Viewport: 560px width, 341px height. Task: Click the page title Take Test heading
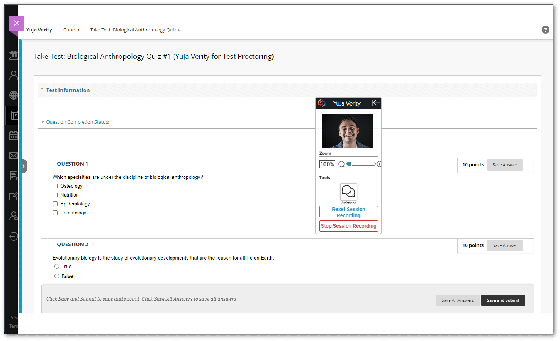(154, 56)
